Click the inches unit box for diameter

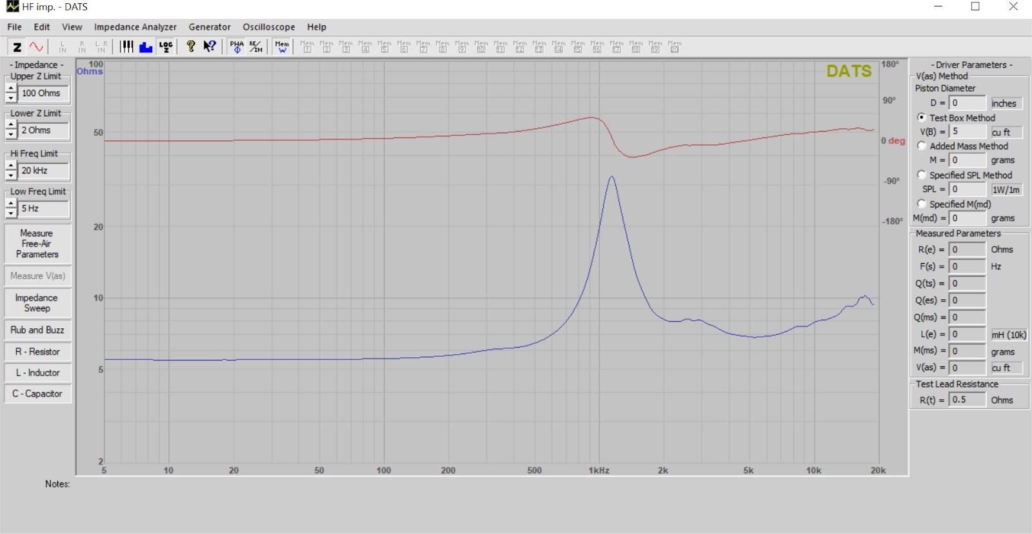point(1007,103)
